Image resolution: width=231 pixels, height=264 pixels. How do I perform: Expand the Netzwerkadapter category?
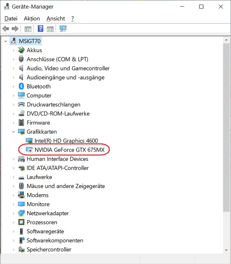click(x=13, y=213)
